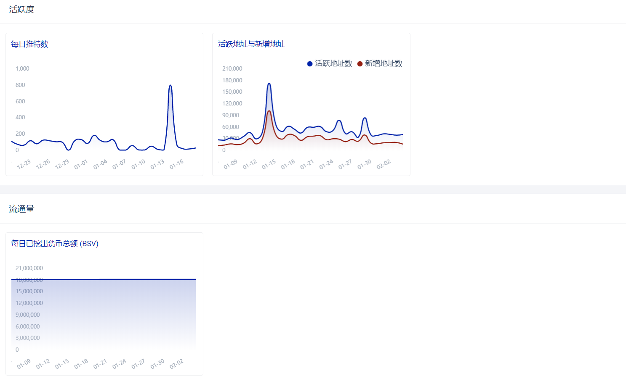Click the 210,000 y-axis label on address chart
Image resolution: width=626 pixels, height=376 pixels.
pos(232,68)
